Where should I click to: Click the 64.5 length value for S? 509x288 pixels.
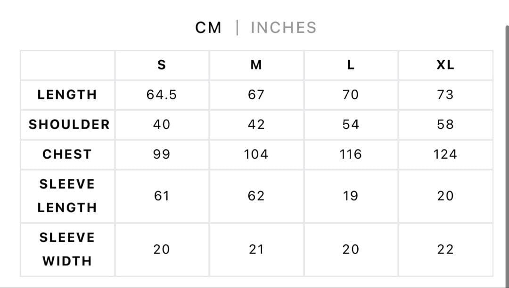[x=161, y=95]
